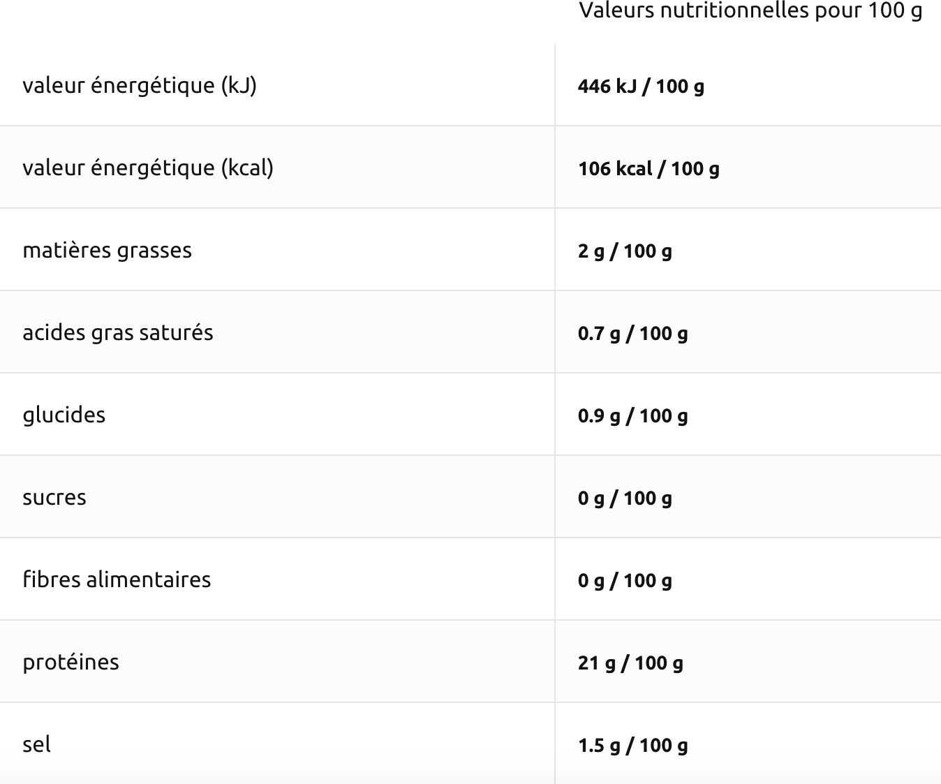
Task: Click the 'Valeurs nutritionnelles pour 100 g' header
Action: (750, 11)
